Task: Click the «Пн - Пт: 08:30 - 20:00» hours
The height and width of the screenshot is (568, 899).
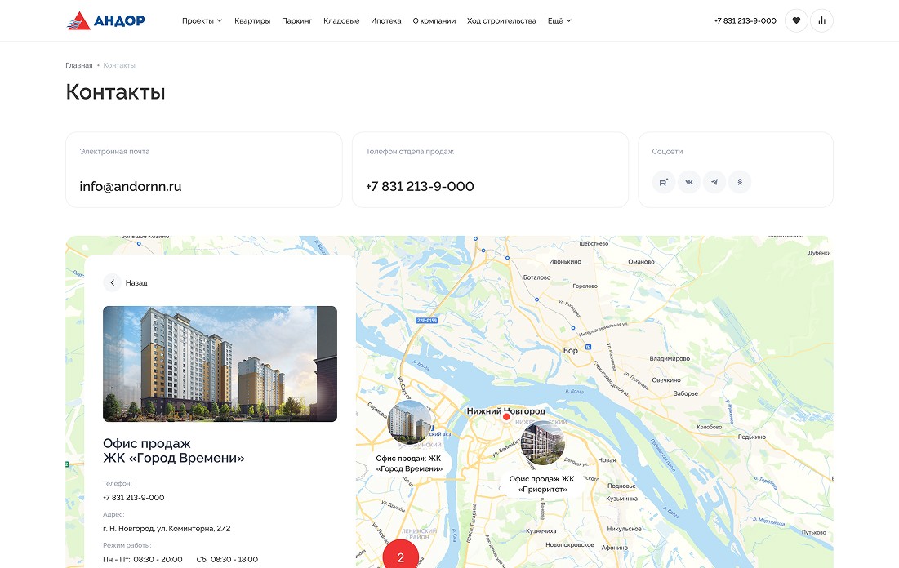Action: pos(143,559)
